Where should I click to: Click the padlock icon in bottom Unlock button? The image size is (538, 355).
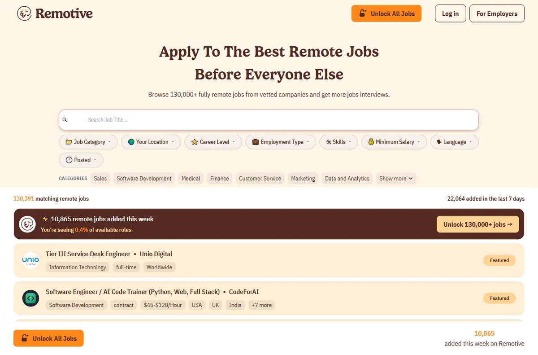point(25,338)
